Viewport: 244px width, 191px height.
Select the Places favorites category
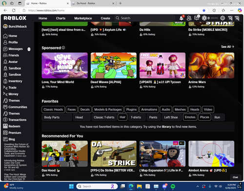pos(204,117)
